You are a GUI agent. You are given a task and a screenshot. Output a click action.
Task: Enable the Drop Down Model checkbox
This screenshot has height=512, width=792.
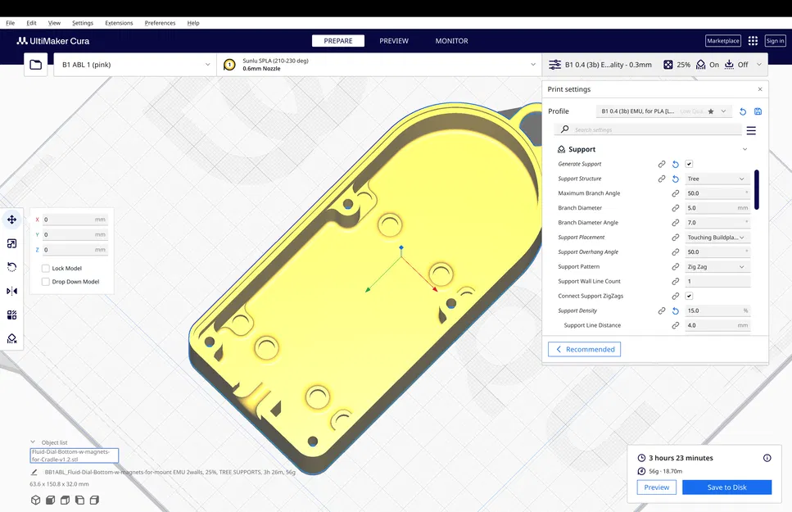[46, 282]
